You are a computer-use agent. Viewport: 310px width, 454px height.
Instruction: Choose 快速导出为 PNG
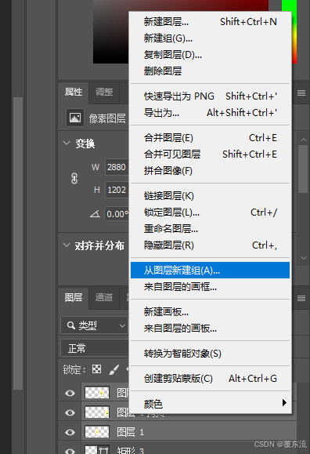tap(210, 96)
